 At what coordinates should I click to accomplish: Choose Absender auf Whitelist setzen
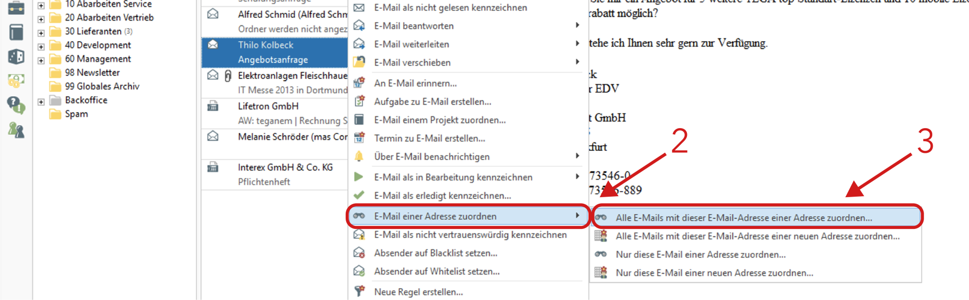[467, 271]
